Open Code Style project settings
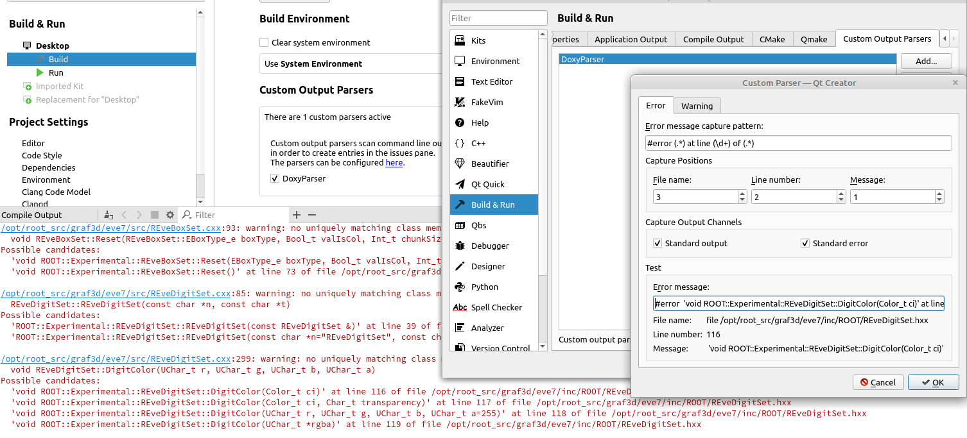 click(42, 155)
